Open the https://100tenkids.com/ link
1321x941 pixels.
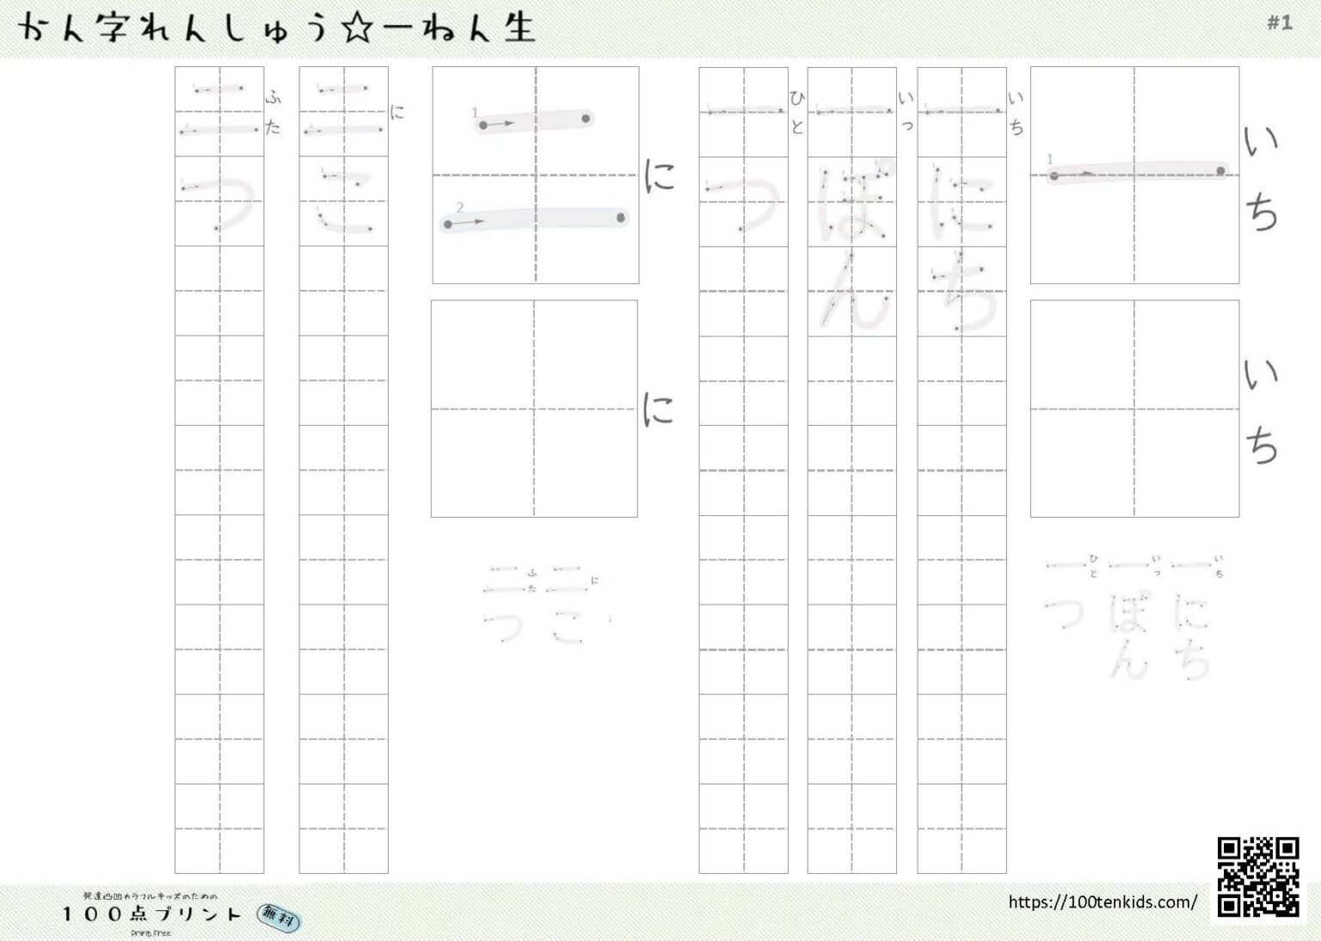click(x=1102, y=901)
